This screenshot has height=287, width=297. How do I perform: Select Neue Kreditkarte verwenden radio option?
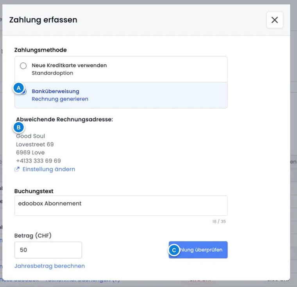tap(23, 66)
